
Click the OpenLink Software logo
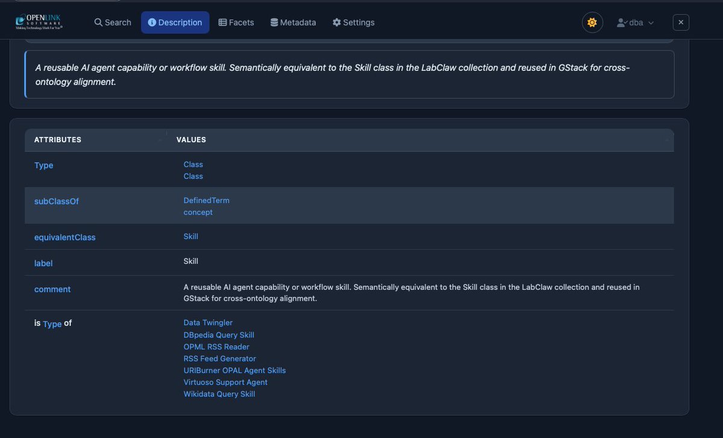tap(39, 22)
